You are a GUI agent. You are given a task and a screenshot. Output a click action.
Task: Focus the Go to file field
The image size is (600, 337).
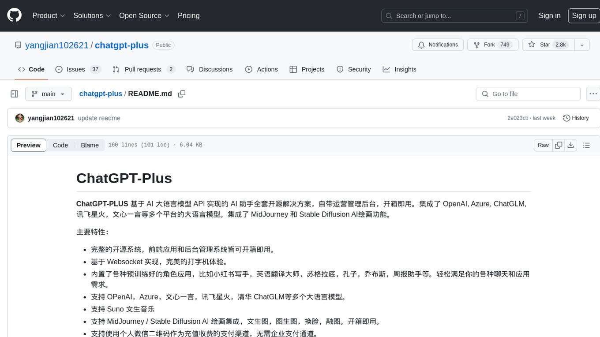[x=528, y=94]
